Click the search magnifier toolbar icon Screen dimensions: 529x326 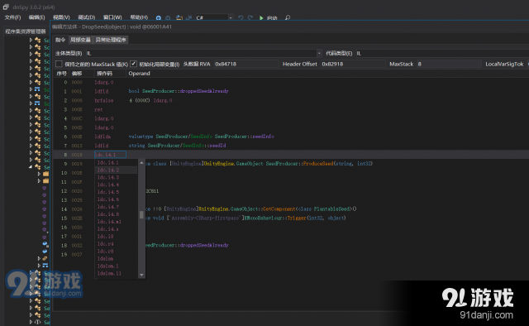coord(288,17)
